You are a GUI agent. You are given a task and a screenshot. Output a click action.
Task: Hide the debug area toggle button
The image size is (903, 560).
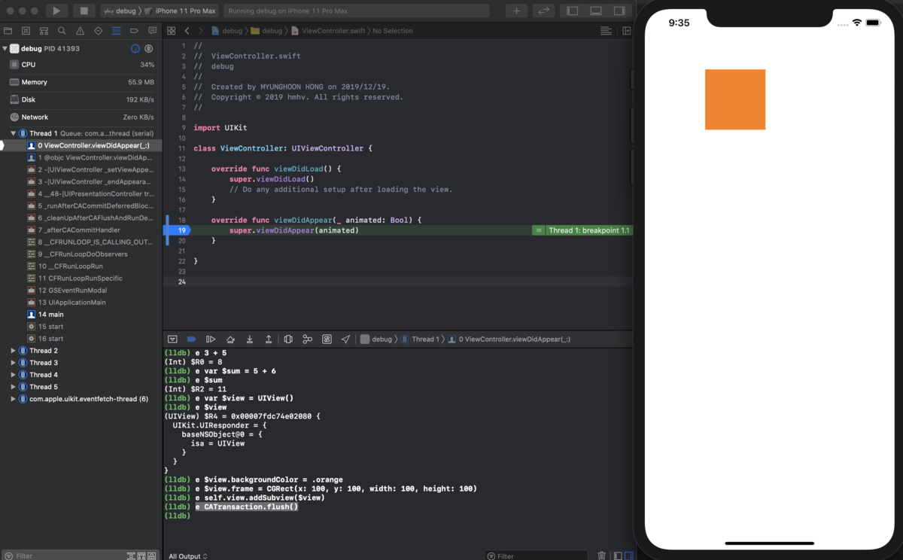(172, 339)
